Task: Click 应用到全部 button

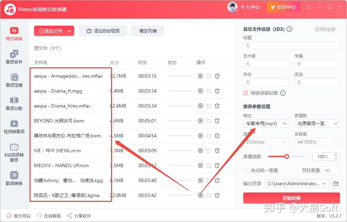Action: click(325, 29)
